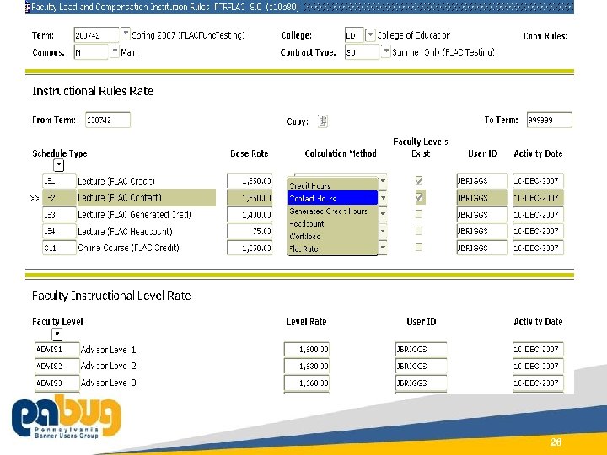Click Activity Date field for Online Course row
The image size is (607, 455).
pos(538,248)
